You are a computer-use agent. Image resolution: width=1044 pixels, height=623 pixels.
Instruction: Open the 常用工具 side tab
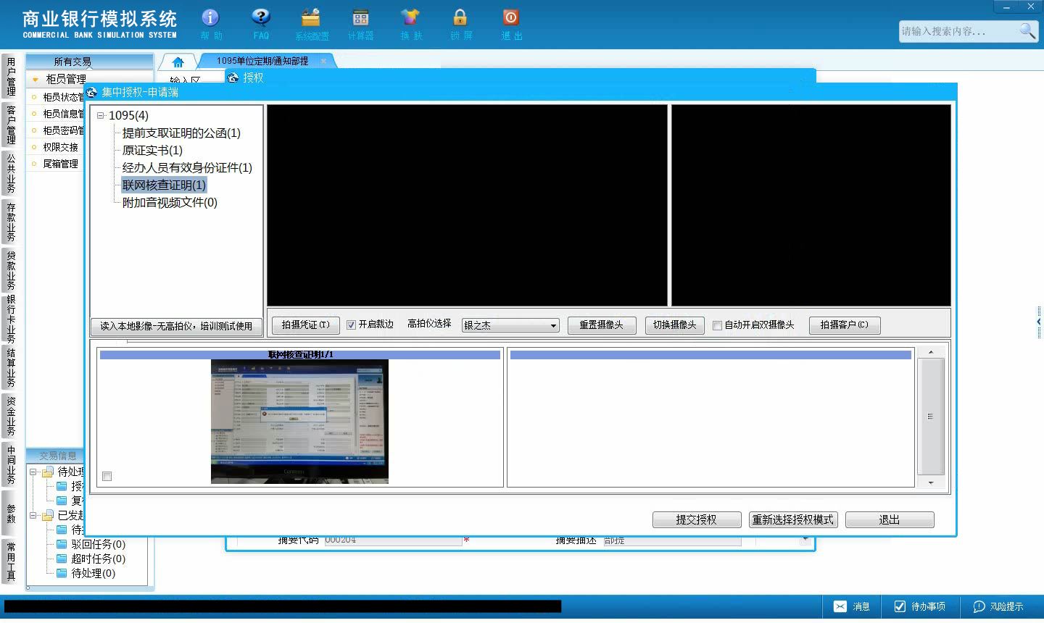(10, 561)
